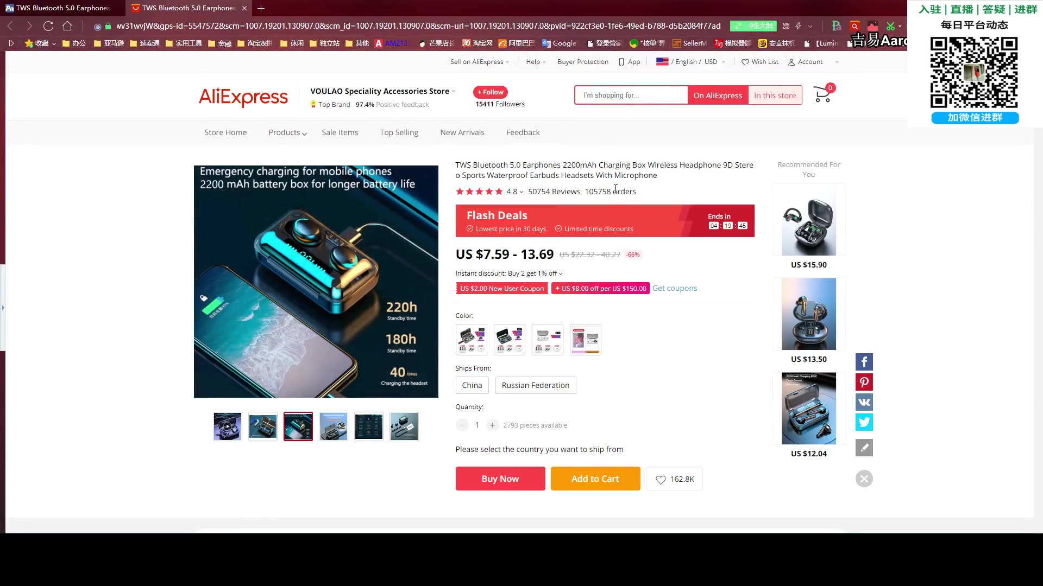Add product to wish list heart 162.8K
Viewport: 1043px width, 586px height.
point(674,479)
